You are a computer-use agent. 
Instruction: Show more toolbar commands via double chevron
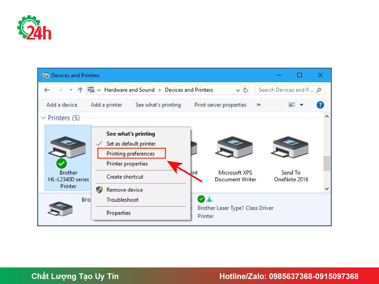(x=258, y=105)
